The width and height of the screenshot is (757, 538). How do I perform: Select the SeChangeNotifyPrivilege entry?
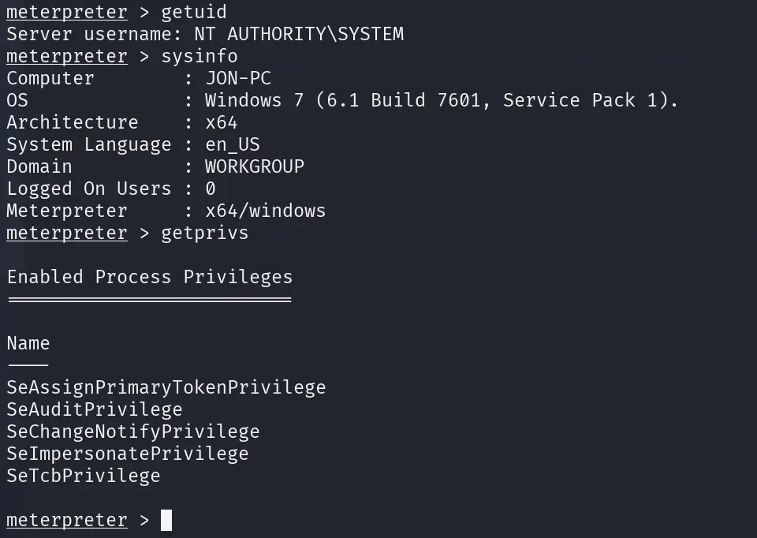pyautogui.click(x=132, y=432)
